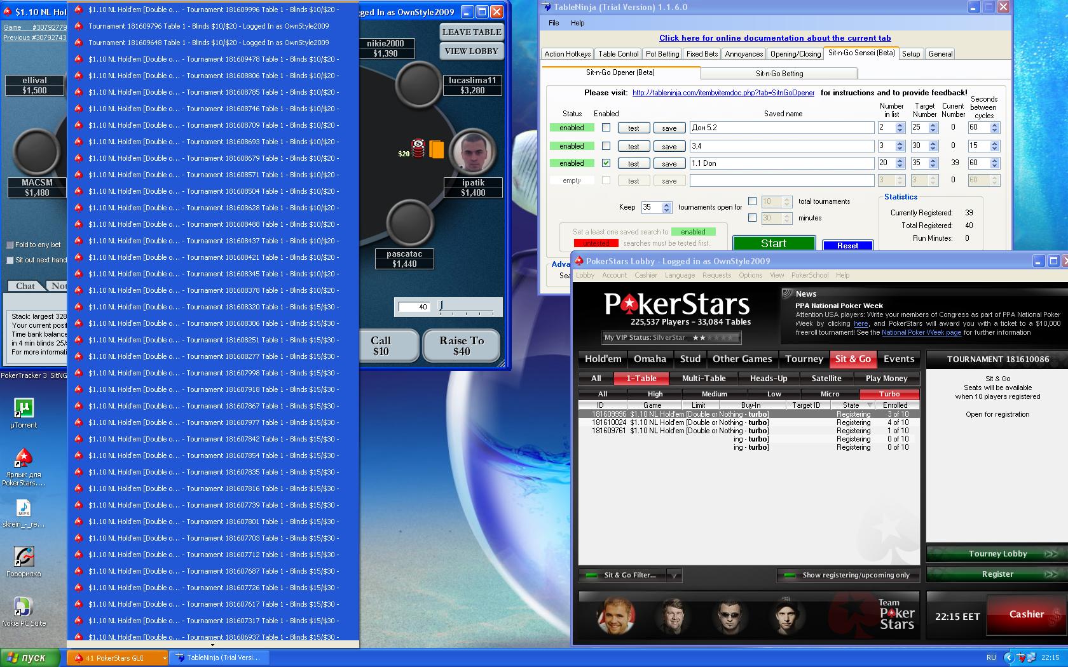Open the Sit-n-Go Betting sub-tab
The width and height of the screenshot is (1068, 667).
tap(779, 73)
